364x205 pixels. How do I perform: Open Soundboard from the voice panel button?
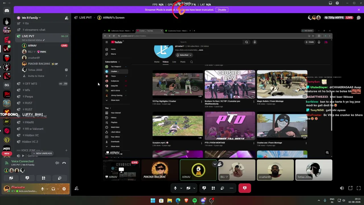pos(60,178)
